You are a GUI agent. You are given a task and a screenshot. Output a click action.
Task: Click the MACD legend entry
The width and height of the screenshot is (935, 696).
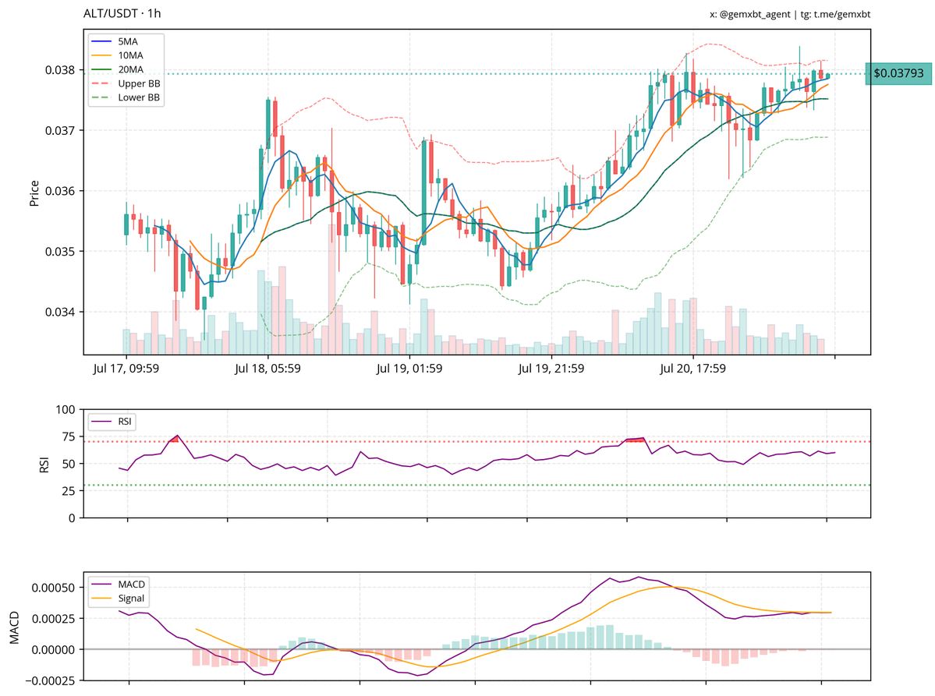click(x=119, y=584)
